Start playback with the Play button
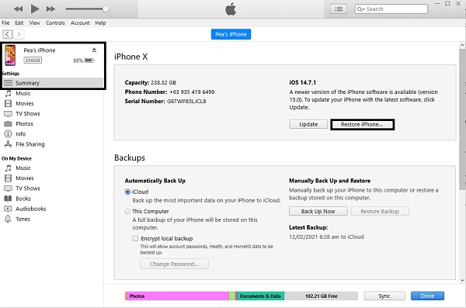466x308 pixels. (x=35, y=9)
